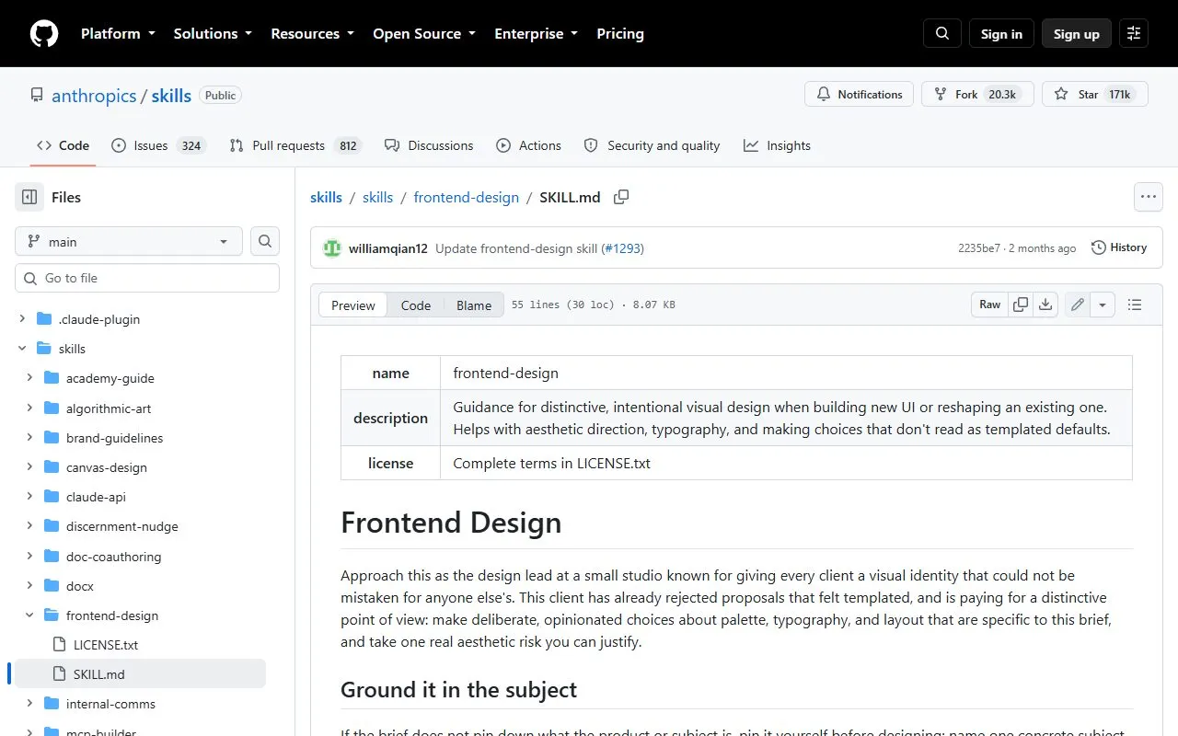
Task: Expand the brand-guidelines folder chevron
Action: click(x=29, y=438)
